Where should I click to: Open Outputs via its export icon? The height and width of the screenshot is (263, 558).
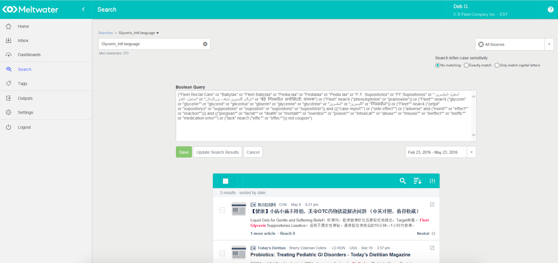9,98
